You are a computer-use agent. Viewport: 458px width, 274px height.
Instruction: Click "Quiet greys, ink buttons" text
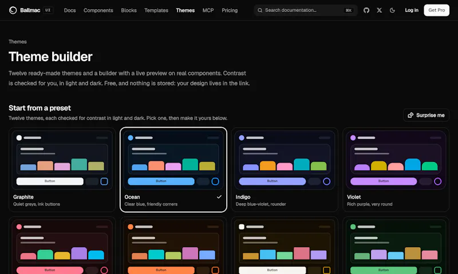point(37,204)
